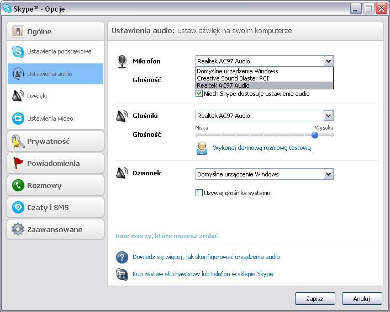
Task: Select Realtek AC97 Audio in open list
Action: 265,85
